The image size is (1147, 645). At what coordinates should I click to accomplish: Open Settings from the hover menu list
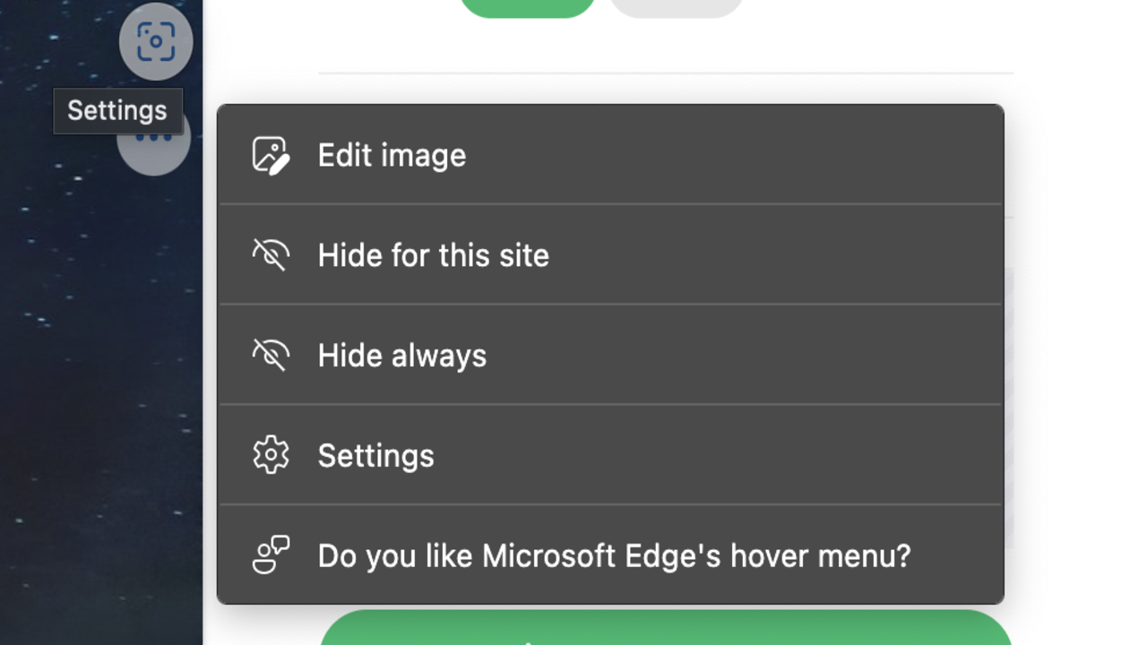pyautogui.click(x=375, y=456)
